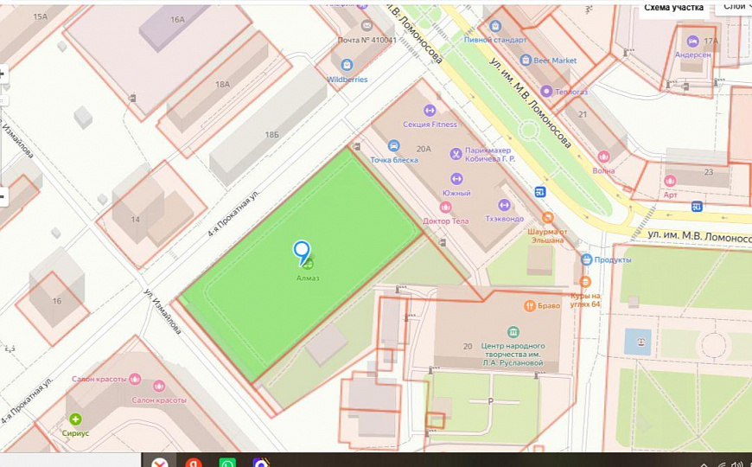
Task: Open the Доктор Тела pink icon
Action: [x=445, y=207]
